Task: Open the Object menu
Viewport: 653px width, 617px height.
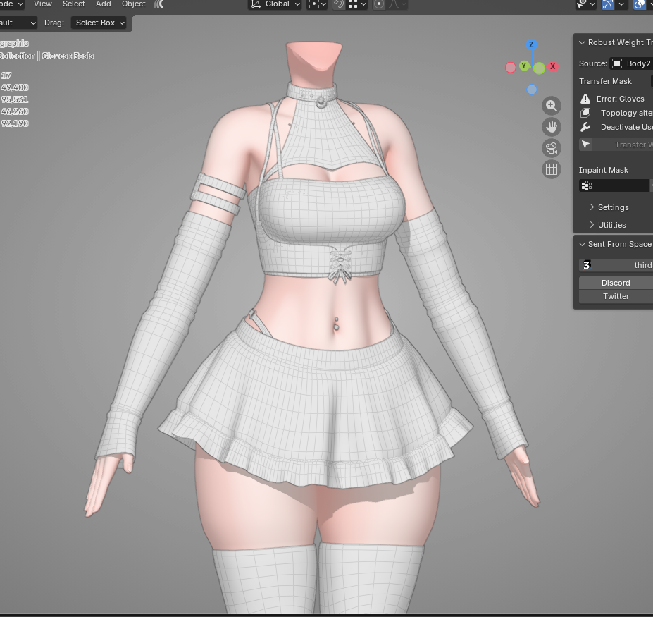Action: tap(134, 4)
